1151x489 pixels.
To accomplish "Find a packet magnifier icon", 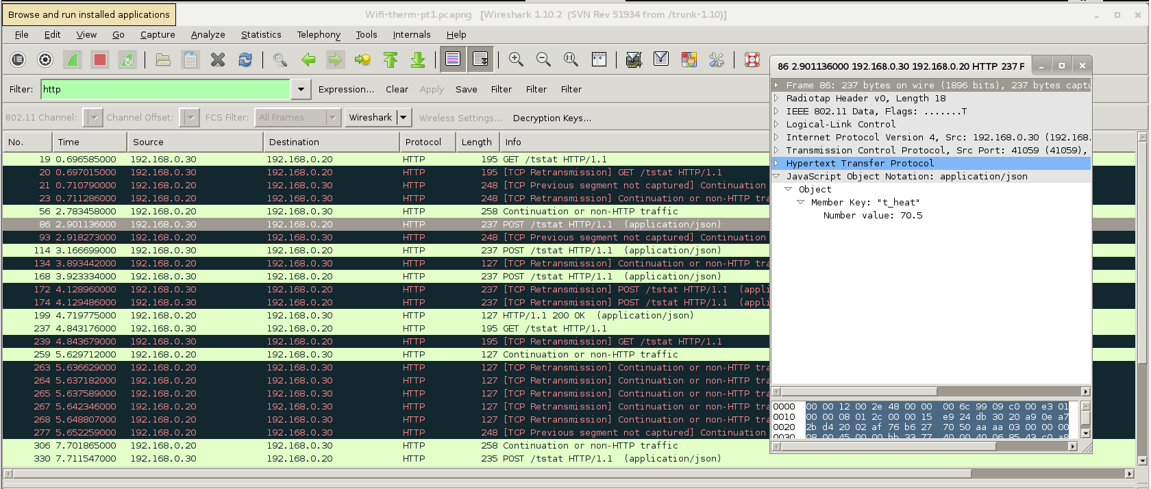I will [280, 60].
